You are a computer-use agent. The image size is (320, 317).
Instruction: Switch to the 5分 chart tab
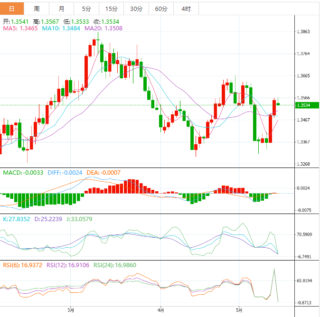coord(86,9)
